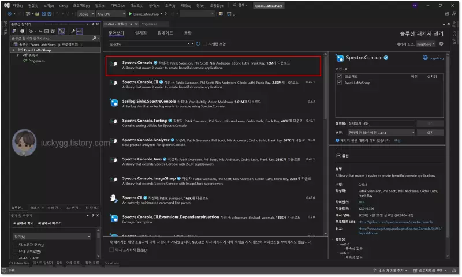Click the account badge in the title bar
The image size is (462, 277).
click(415, 6)
